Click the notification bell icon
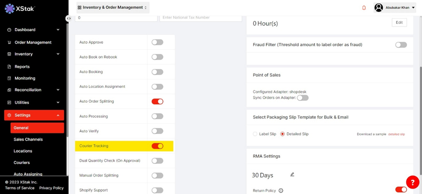 (x=364, y=8)
